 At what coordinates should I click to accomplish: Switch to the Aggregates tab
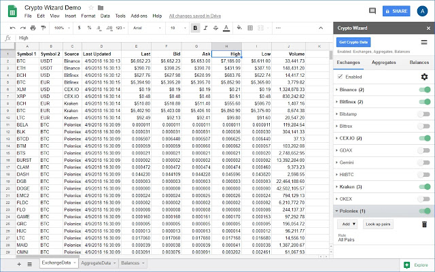point(384,62)
